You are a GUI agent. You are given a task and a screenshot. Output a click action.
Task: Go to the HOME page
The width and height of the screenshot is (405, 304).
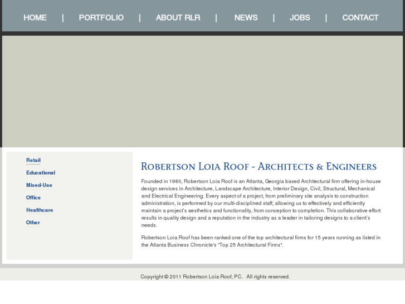35,18
